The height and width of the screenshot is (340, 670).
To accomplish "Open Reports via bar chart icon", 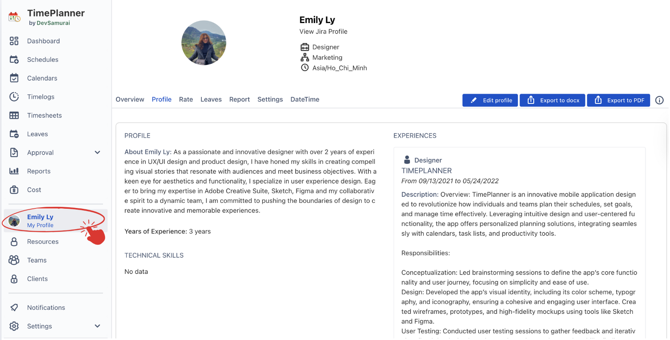I will (x=14, y=171).
